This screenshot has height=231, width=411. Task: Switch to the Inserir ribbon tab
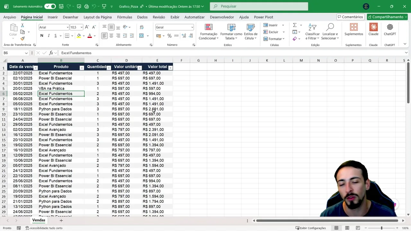tap(53, 17)
